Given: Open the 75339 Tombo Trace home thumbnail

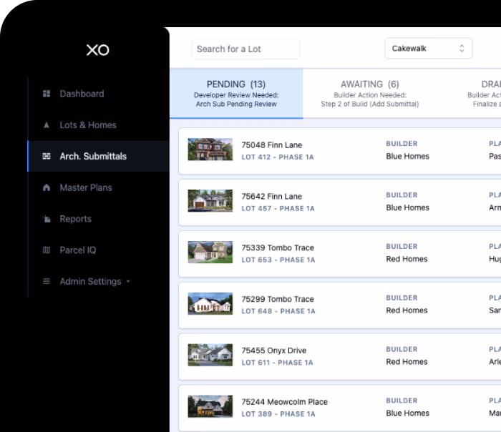Looking at the screenshot, I should pos(210,252).
